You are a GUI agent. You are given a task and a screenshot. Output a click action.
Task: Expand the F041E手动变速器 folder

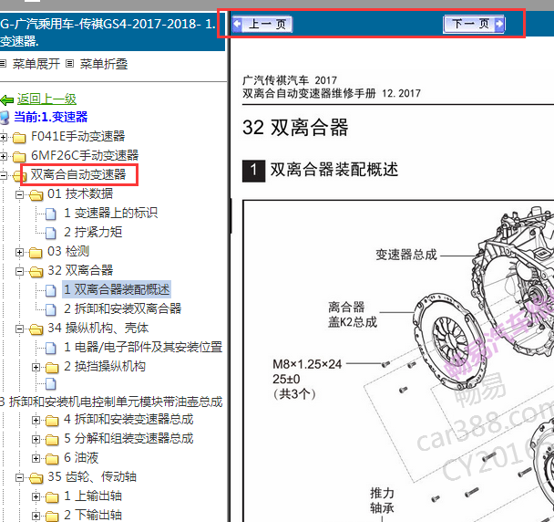4,137
